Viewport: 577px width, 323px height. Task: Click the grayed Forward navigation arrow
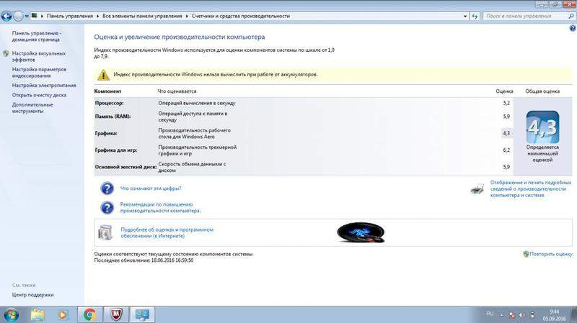tap(18, 16)
